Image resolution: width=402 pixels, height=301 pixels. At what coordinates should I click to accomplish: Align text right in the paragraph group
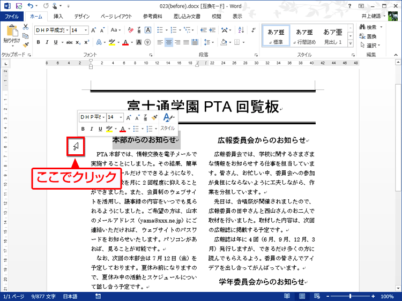pyautogui.click(x=177, y=42)
